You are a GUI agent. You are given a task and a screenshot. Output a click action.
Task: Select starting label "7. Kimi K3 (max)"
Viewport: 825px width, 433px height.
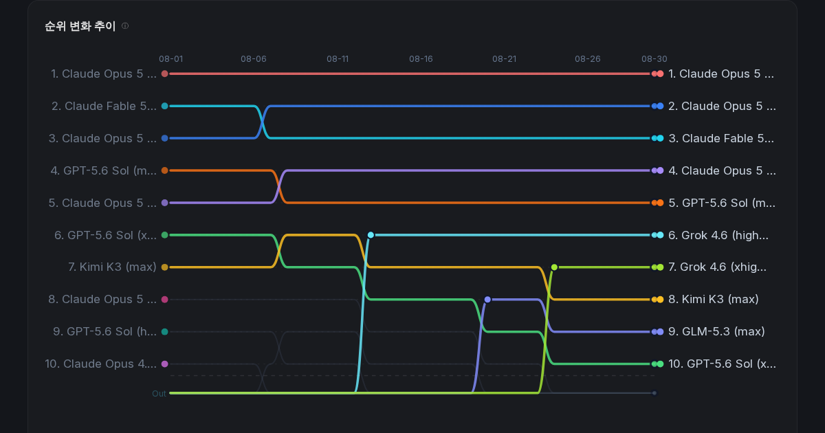[112, 267]
